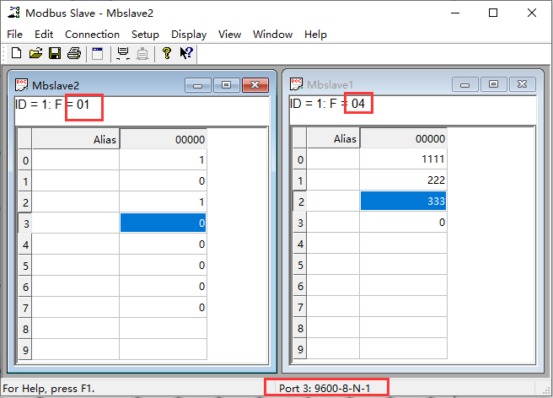Select Mbslave1 cell with value 1111
This screenshot has width=553, height=398.
[403, 159]
